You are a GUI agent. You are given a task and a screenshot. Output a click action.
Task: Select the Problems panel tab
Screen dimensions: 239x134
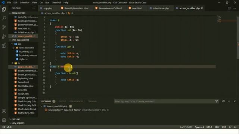click(x=46, y=101)
